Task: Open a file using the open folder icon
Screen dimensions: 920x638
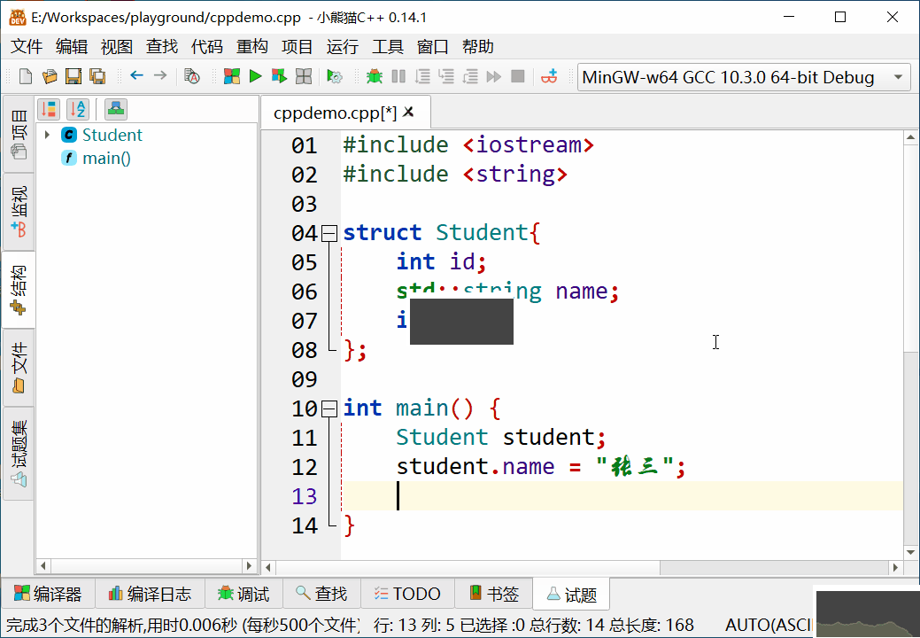Action: [x=49, y=77]
